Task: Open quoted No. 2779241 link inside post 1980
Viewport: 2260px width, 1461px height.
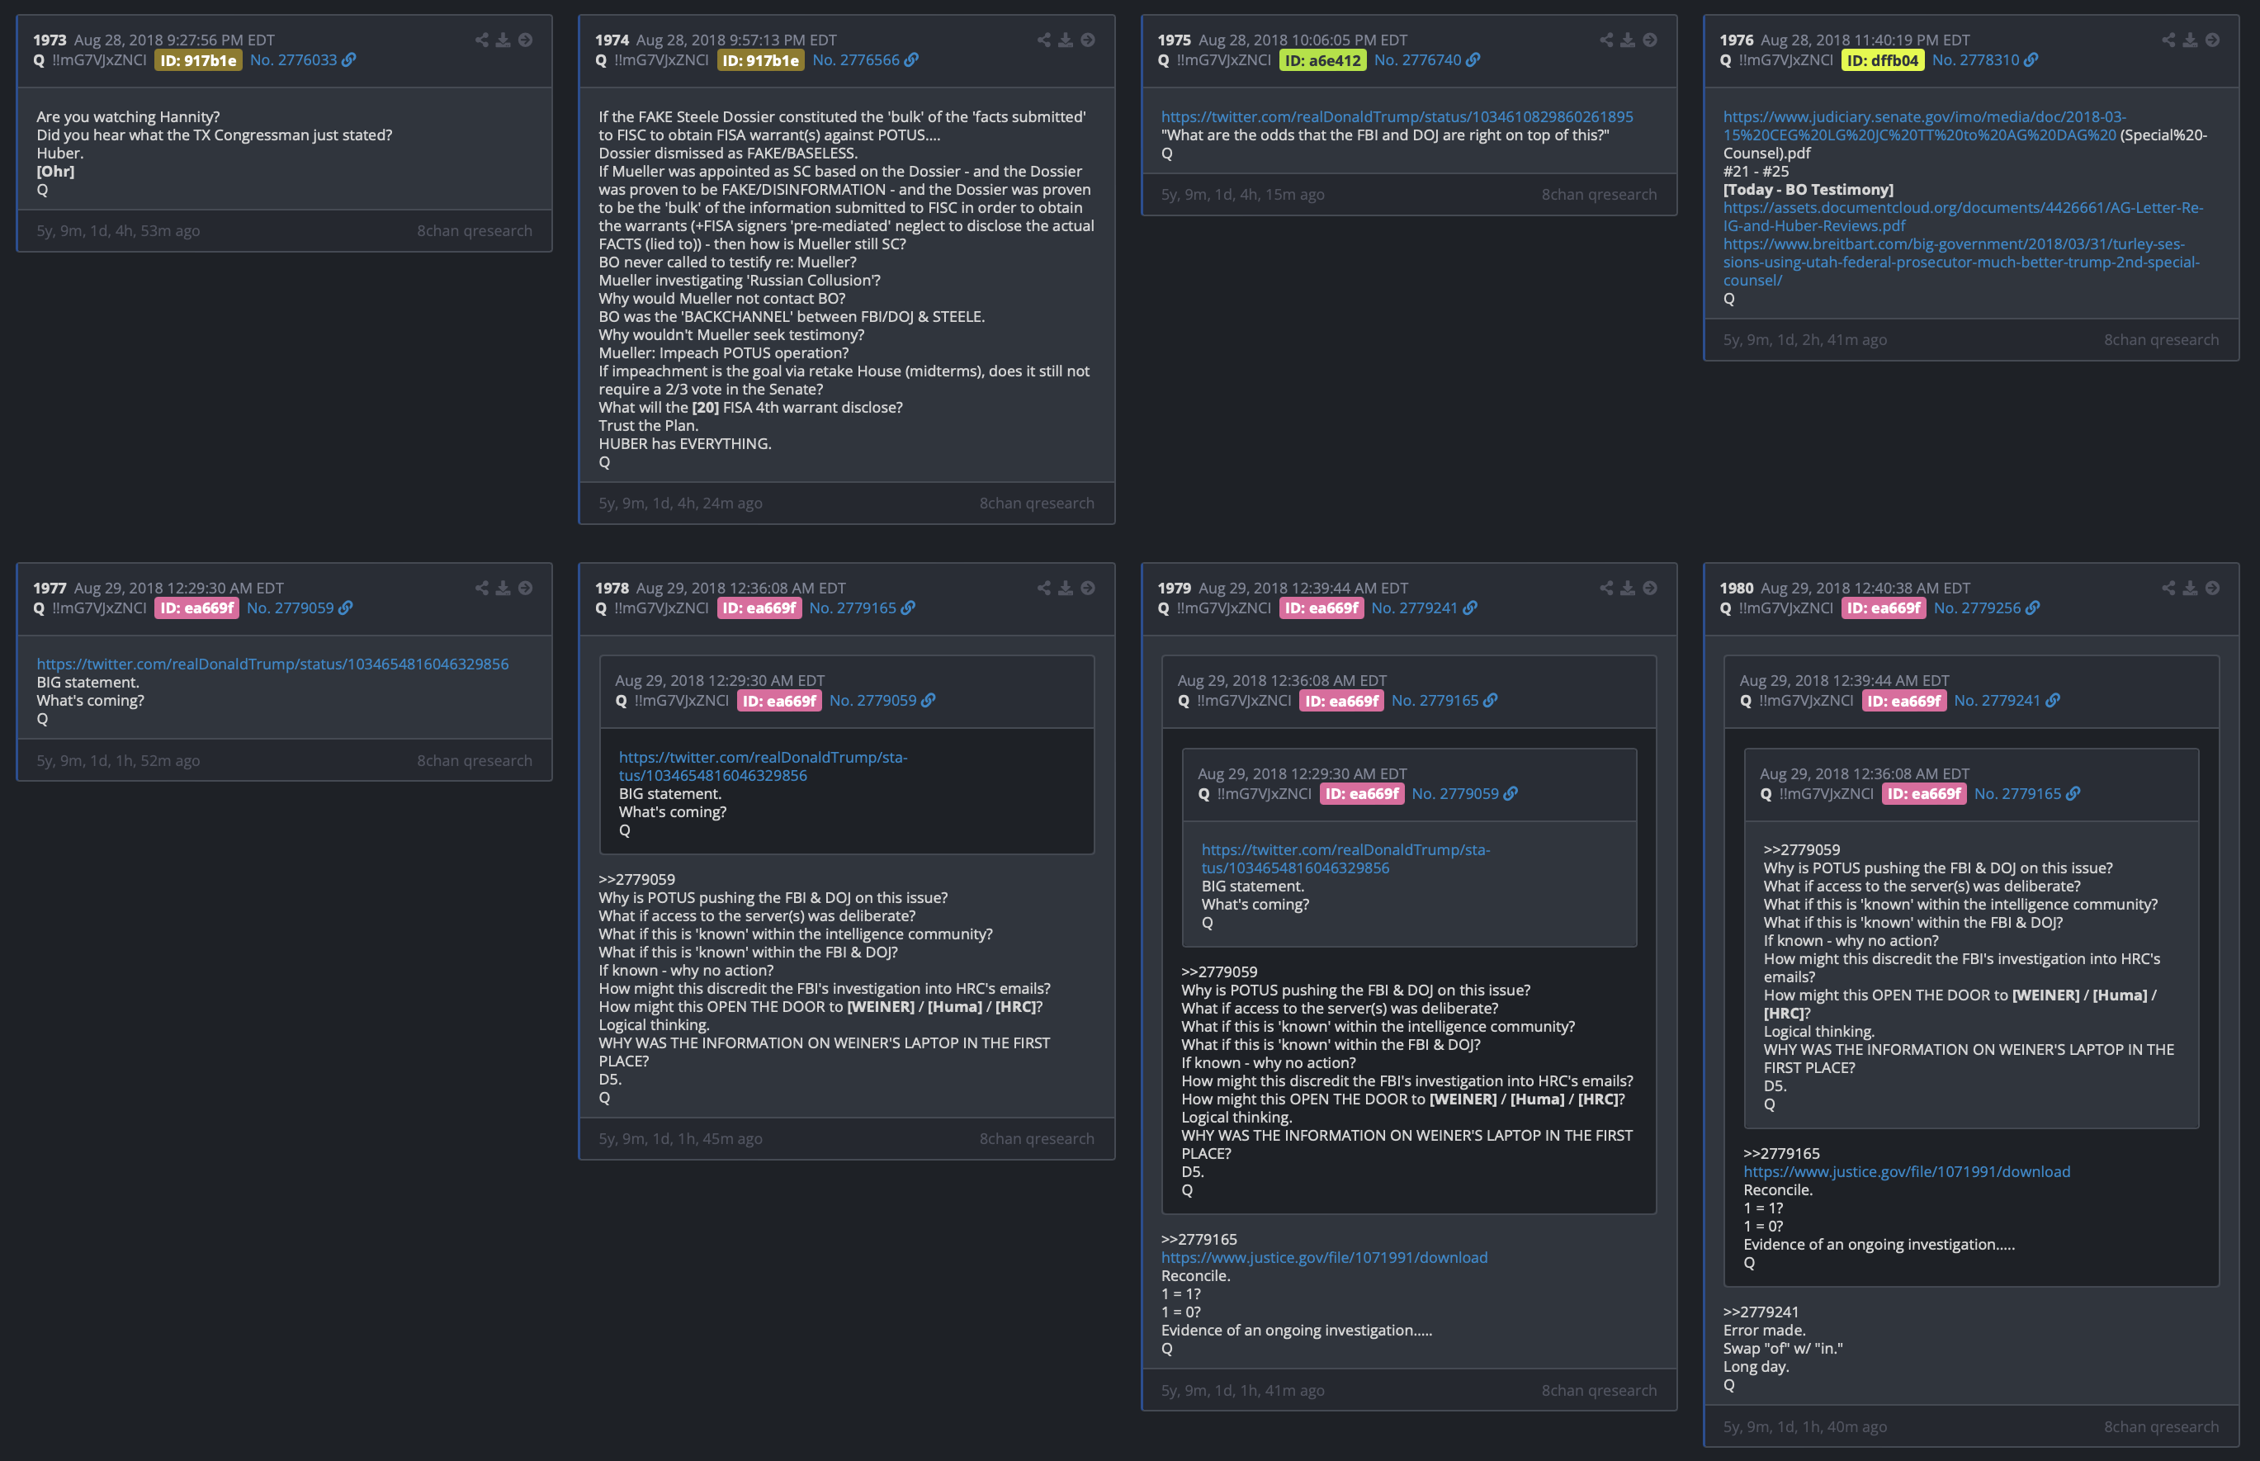Action: pyautogui.click(x=2007, y=701)
